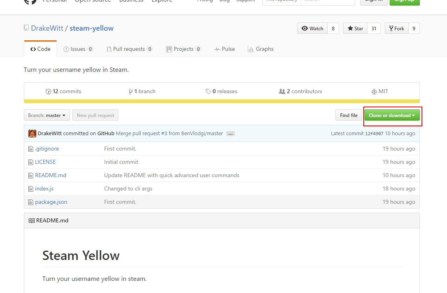The height and width of the screenshot is (293, 447).
Task: Open the steam-yellow repository name link
Action: [91, 28]
